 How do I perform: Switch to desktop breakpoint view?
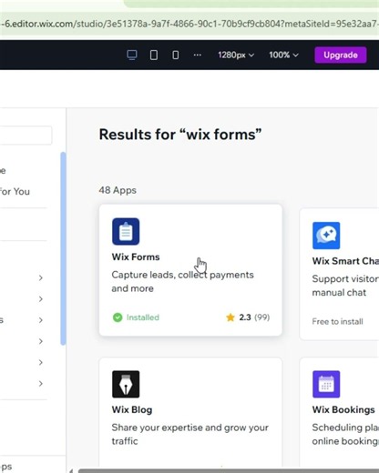coord(132,55)
